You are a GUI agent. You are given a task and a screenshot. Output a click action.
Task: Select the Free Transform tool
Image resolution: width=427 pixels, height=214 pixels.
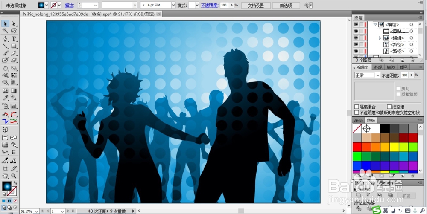(14, 75)
